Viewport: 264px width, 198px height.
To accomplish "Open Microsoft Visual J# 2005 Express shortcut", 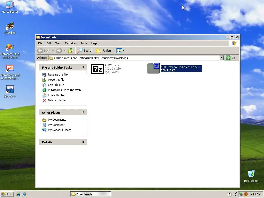I will pos(10,72).
